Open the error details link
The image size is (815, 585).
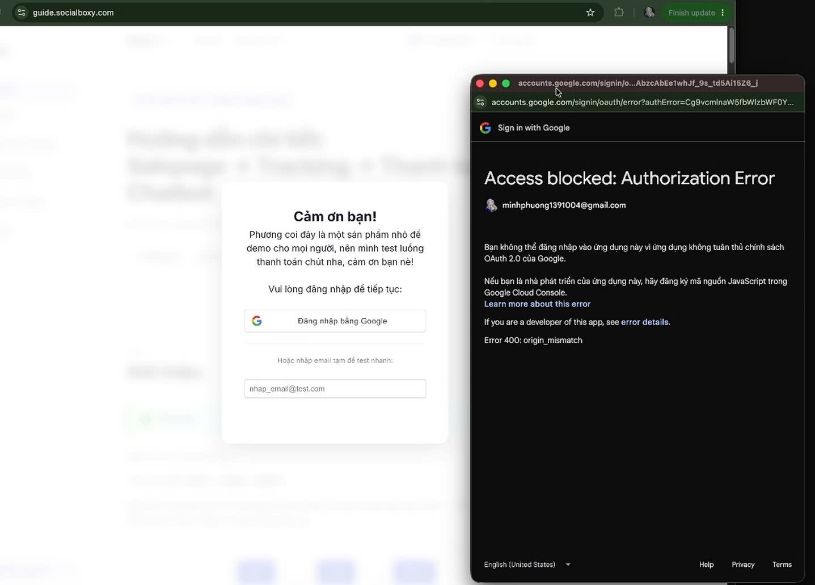(x=645, y=322)
